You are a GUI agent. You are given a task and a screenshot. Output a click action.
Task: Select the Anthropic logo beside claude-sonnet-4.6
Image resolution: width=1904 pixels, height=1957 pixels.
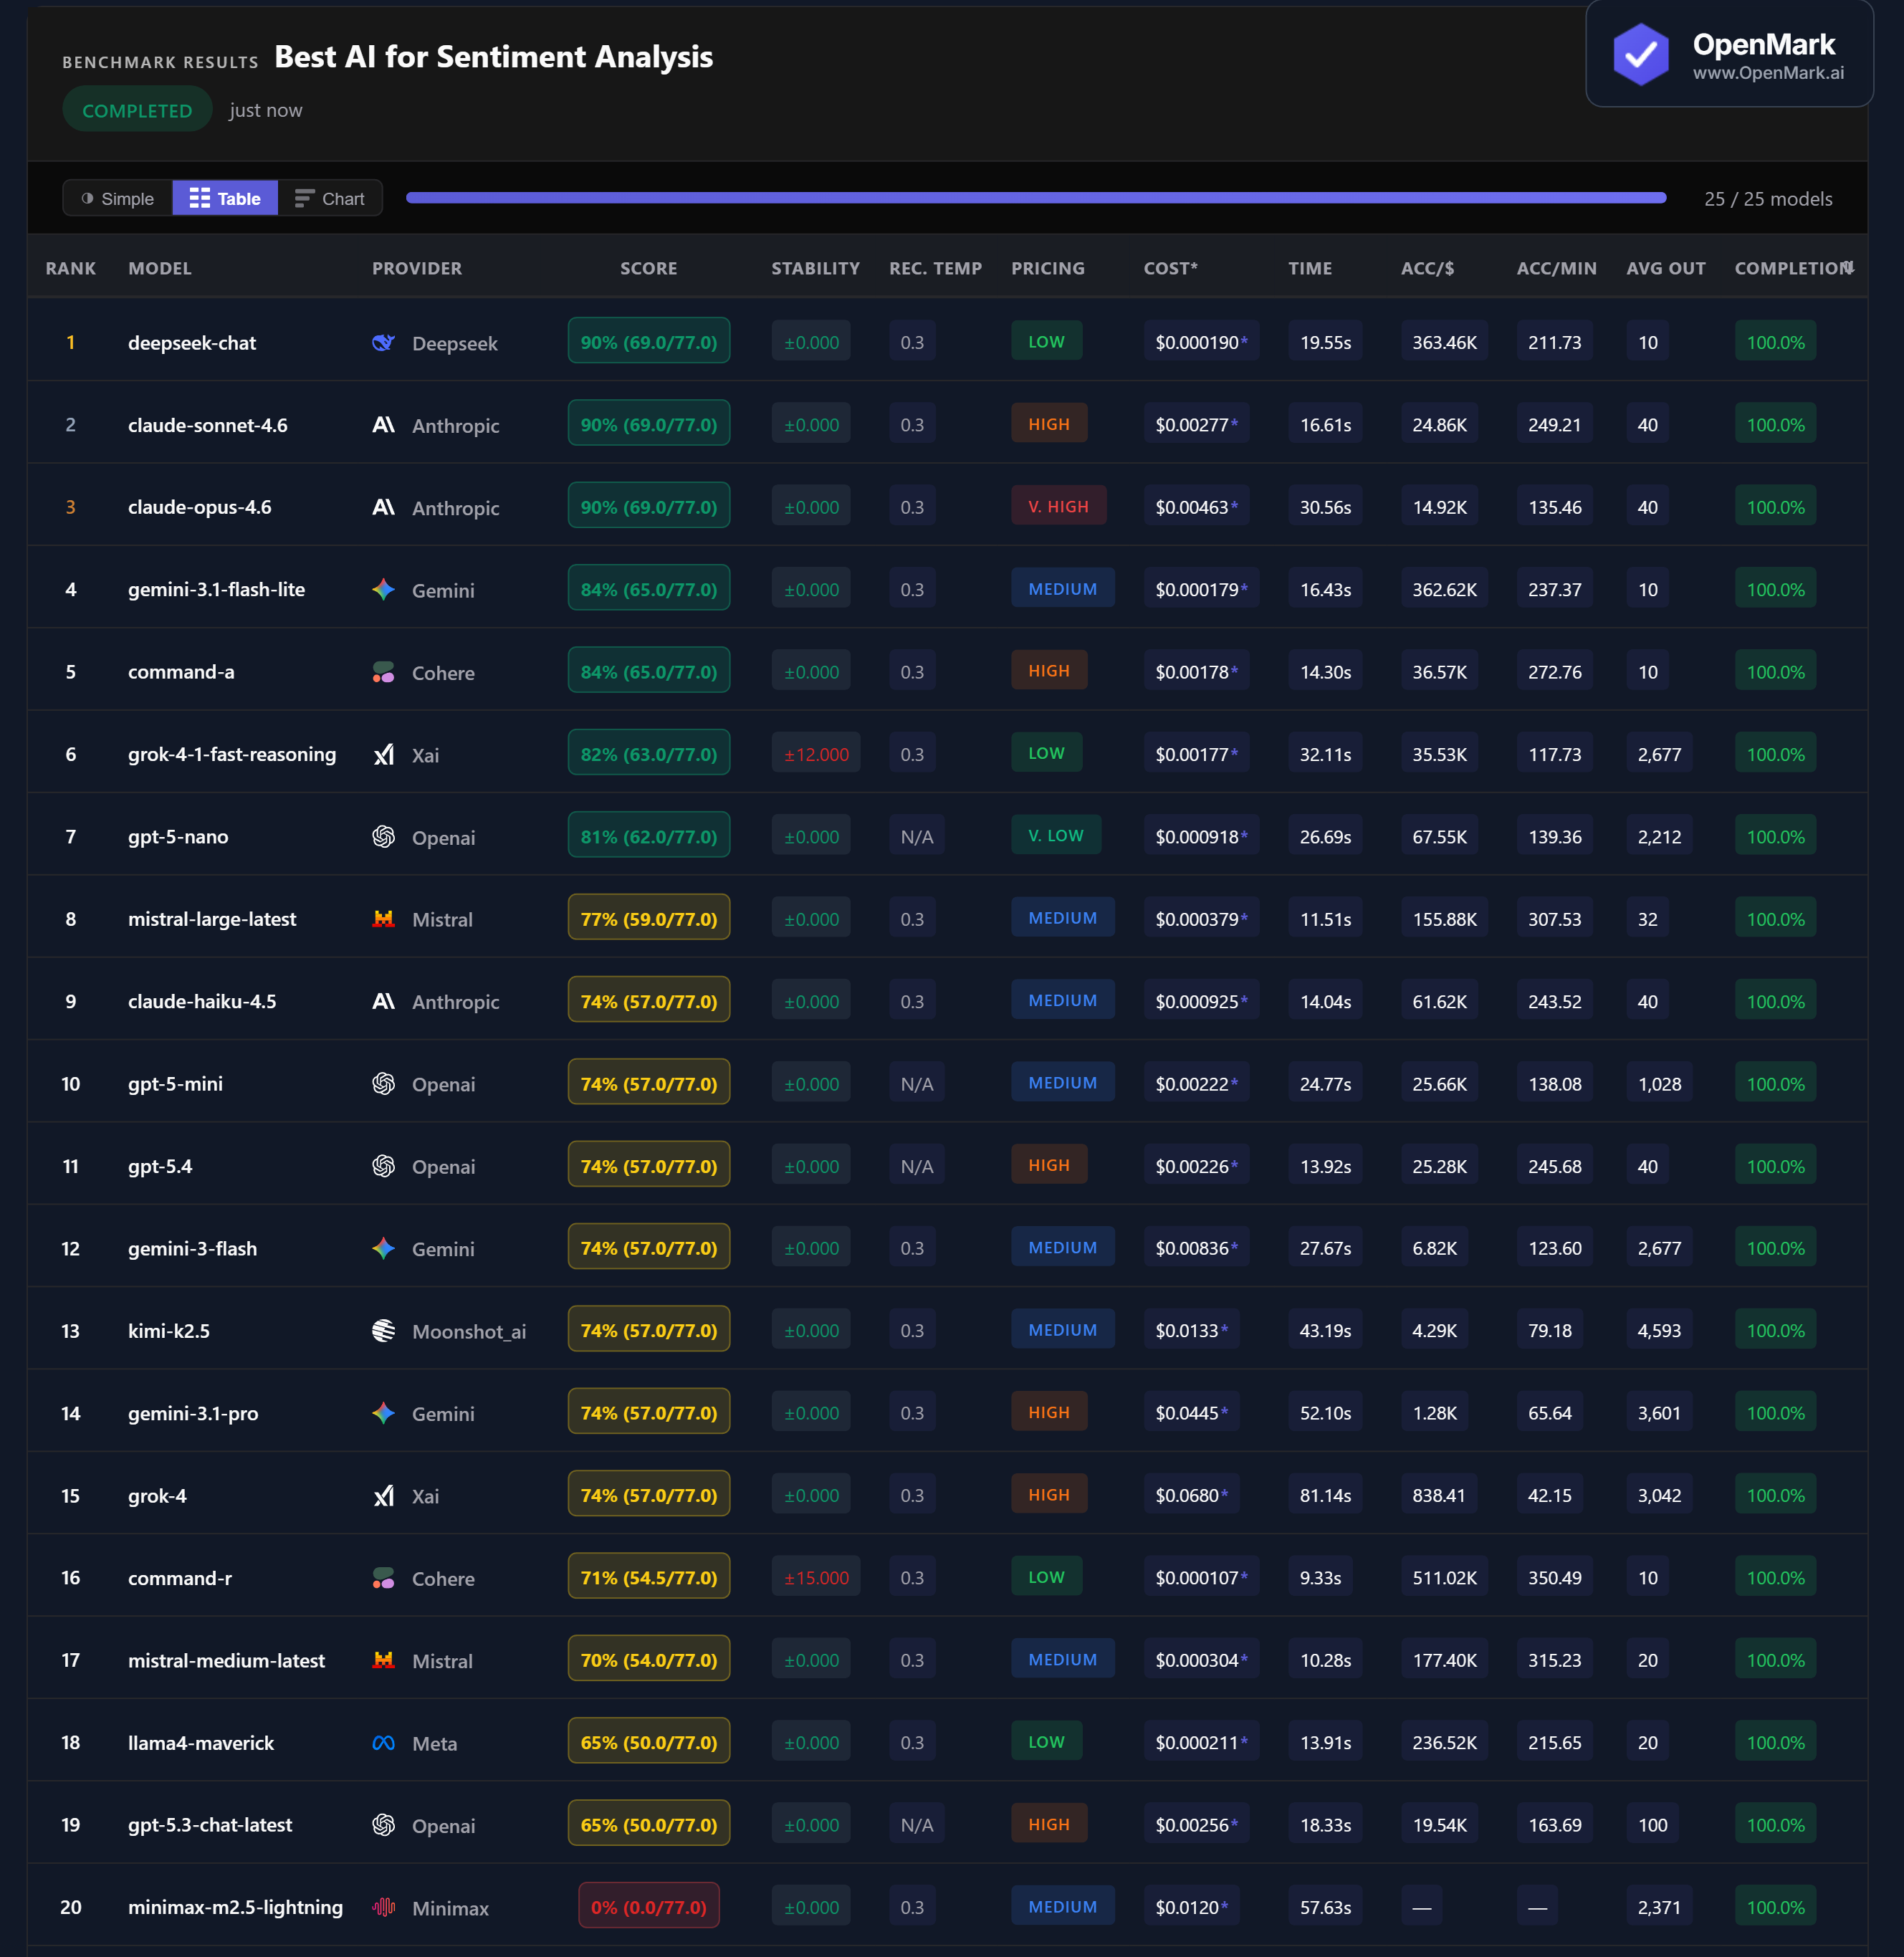coord(383,424)
